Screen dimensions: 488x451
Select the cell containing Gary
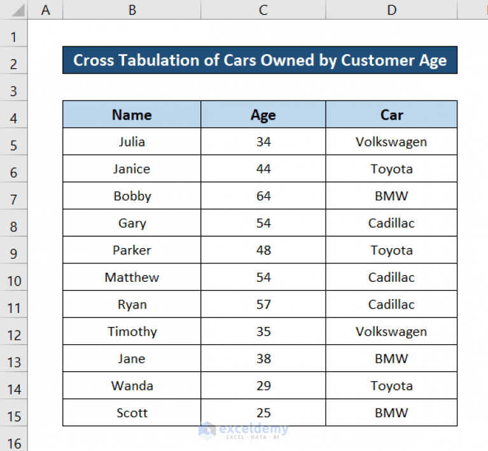[x=132, y=223]
